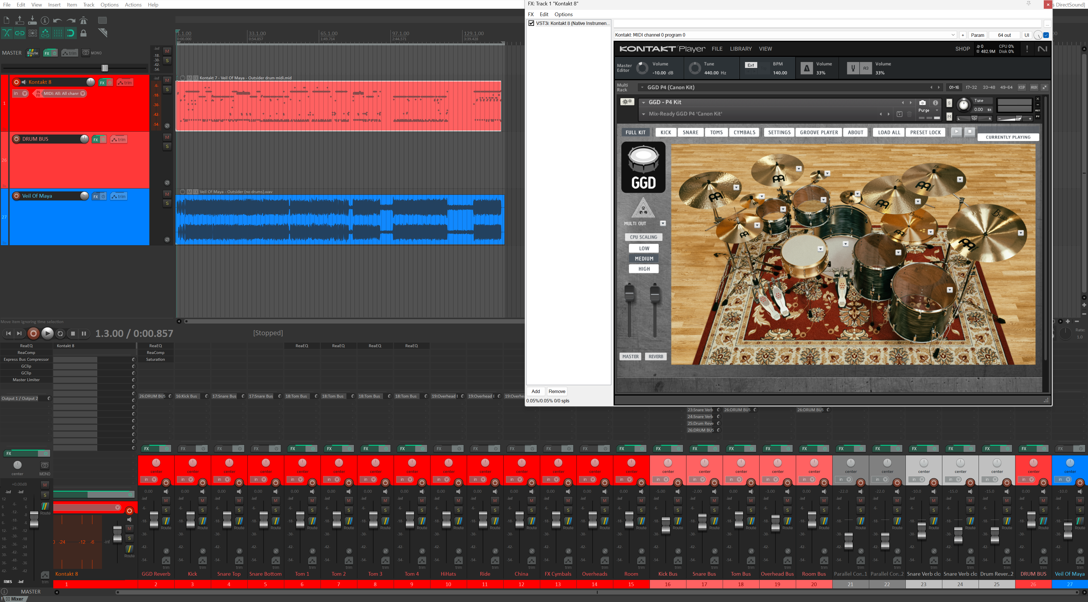Switch to the CYMBALS tab
This screenshot has height=602, width=1088.
coord(744,133)
